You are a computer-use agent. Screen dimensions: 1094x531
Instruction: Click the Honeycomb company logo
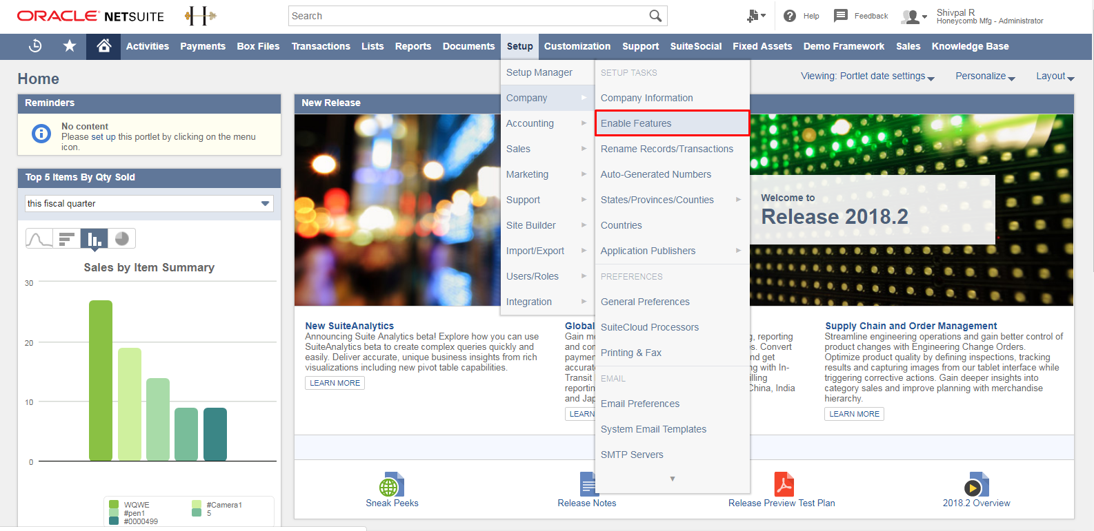(201, 16)
